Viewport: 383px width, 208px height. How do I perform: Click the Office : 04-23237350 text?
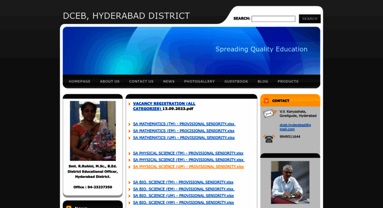93,187
